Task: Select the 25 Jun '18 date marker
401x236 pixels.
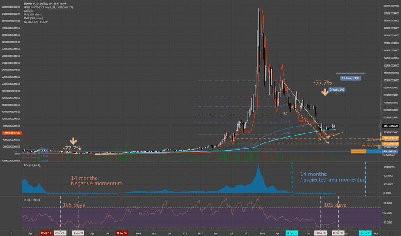Action: 292,233
